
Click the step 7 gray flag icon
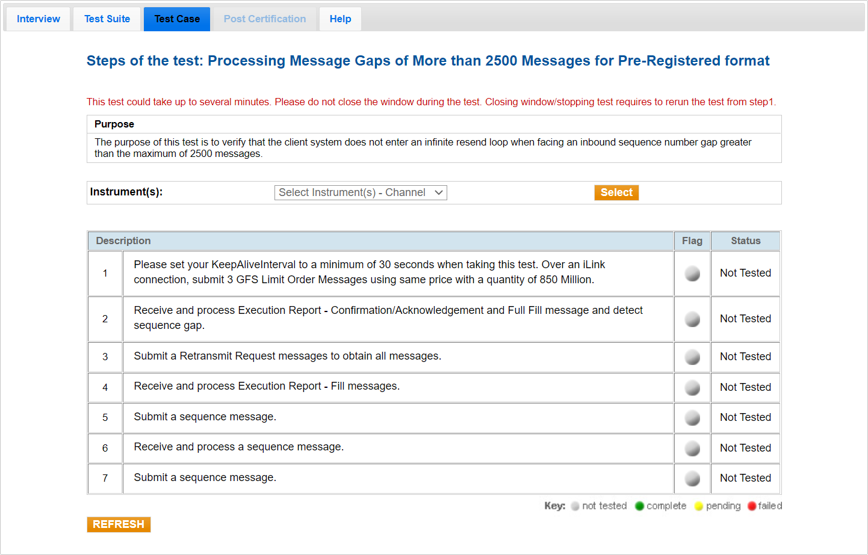pyautogui.click(x=692, y=479)
